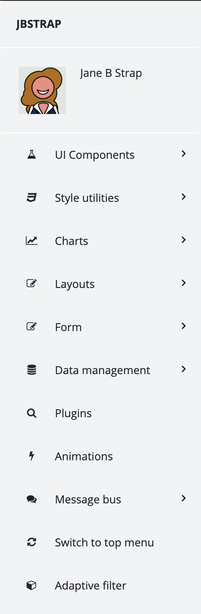Click the edit icon beside Layouts
Image resolution: width=201 pixels, height=614 pixels.
[32, 284]
